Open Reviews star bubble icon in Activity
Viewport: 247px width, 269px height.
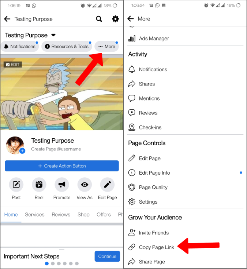tap(132, 113)
